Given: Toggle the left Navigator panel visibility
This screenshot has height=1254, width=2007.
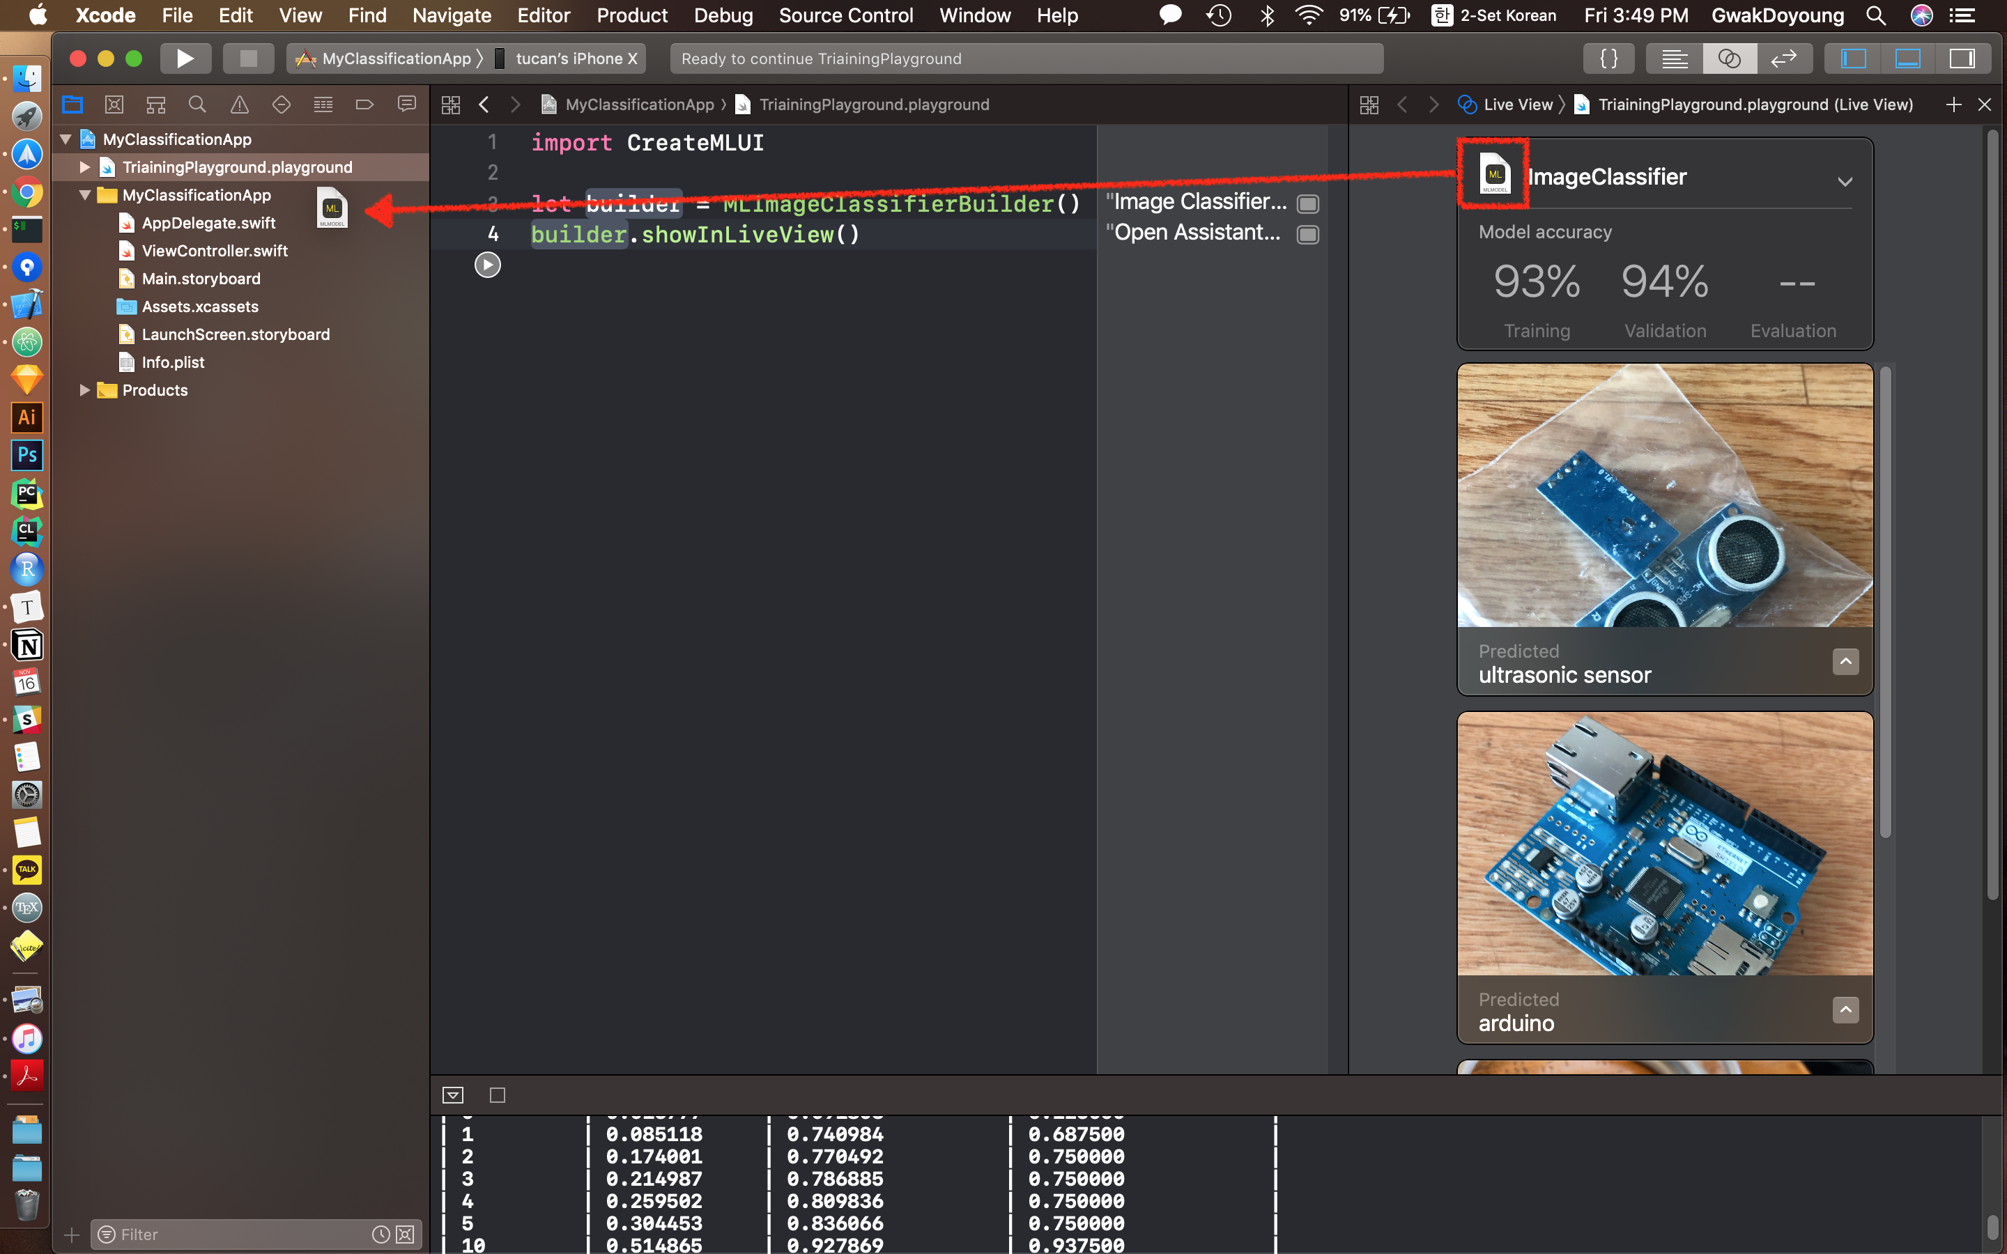Looking at the screenshot, I should pos(1854,58).
